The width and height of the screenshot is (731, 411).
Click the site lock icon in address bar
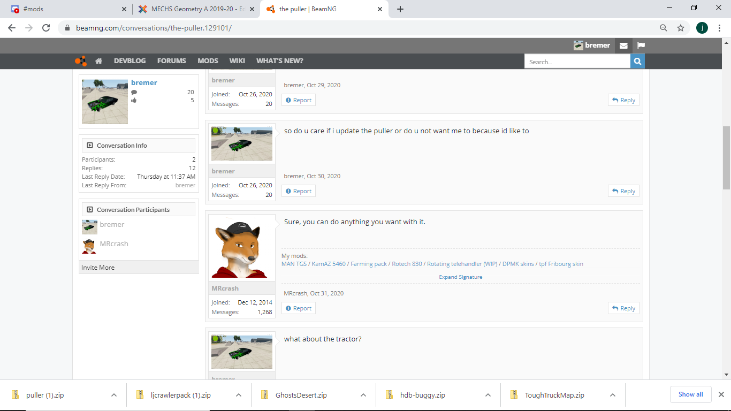tap(67, 28)
